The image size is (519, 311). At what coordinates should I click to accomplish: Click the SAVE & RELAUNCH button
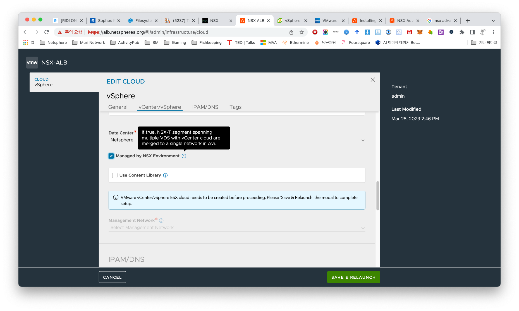(353, 277)
